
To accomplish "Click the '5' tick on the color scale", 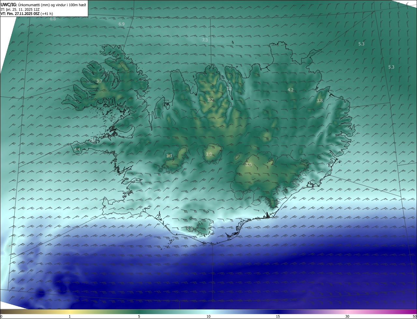I will 139,316.
